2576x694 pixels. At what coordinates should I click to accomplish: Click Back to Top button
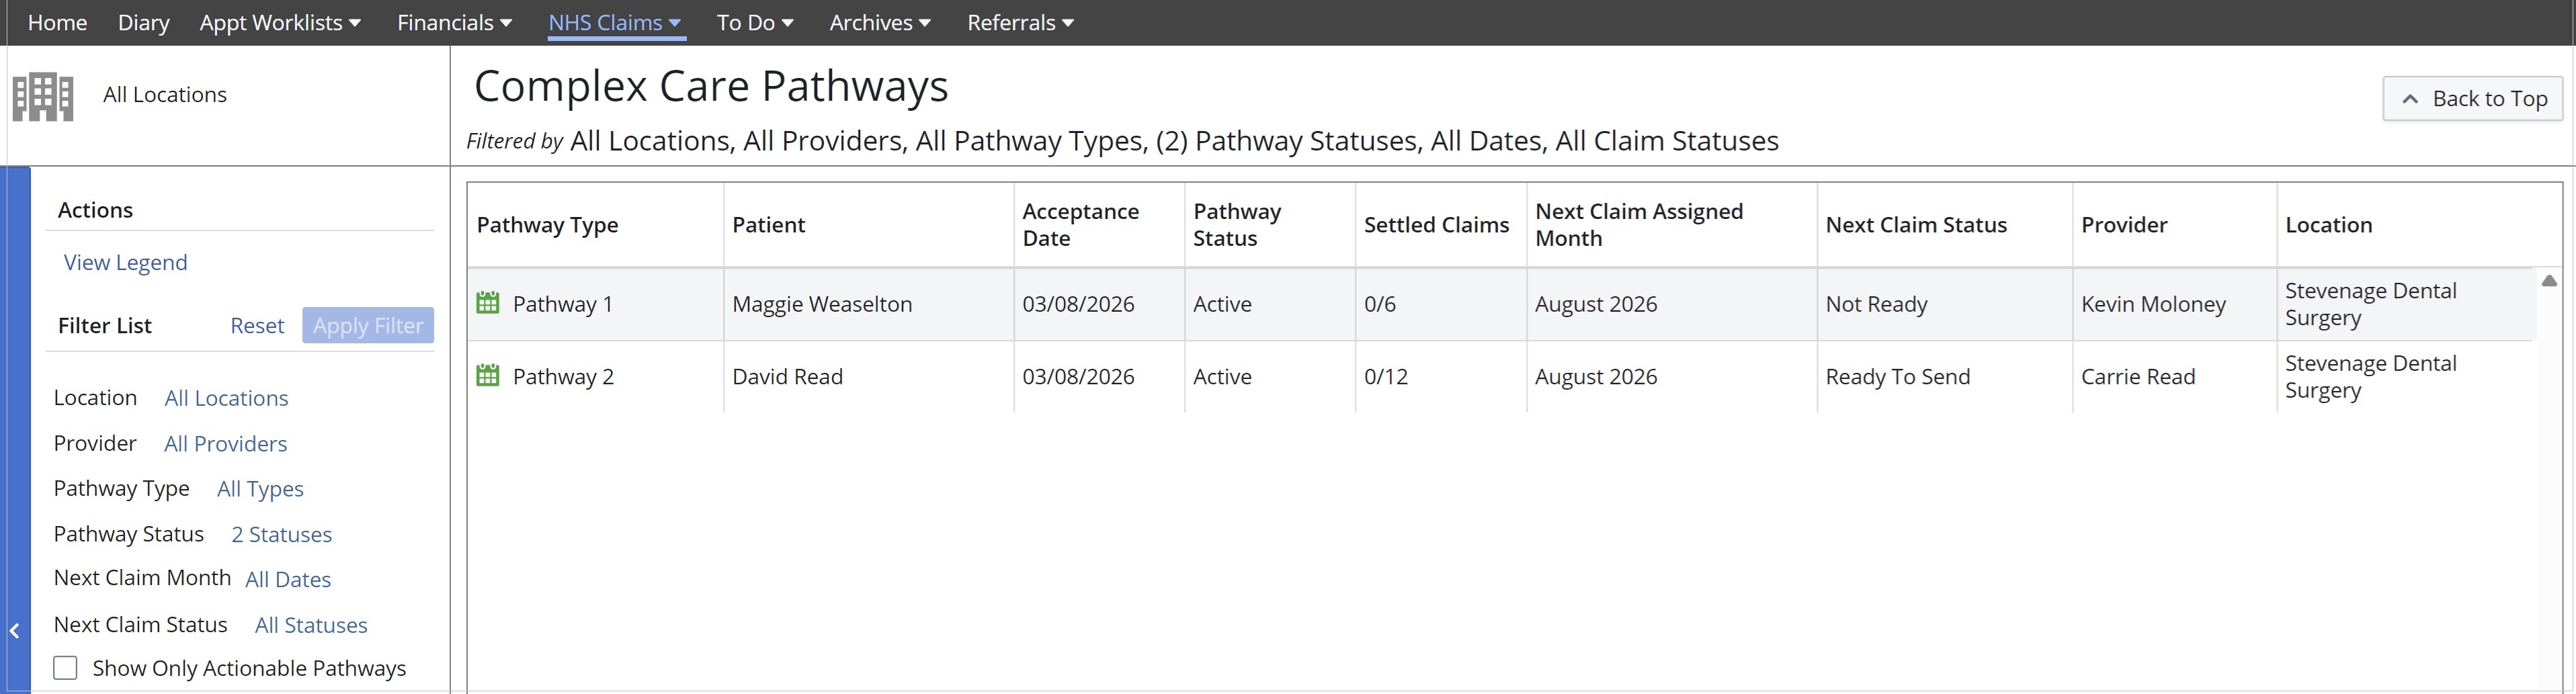[2473, 98]
